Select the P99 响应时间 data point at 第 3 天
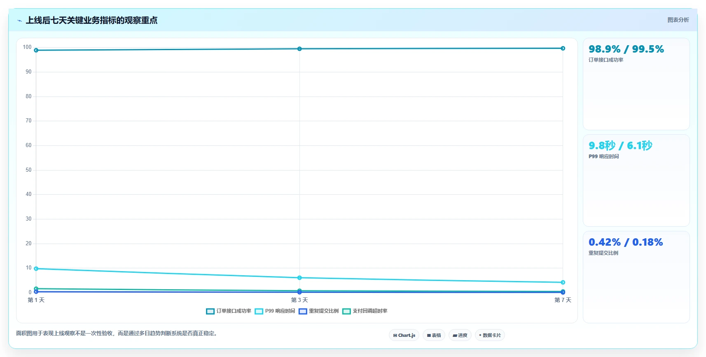 pos(299,278)
